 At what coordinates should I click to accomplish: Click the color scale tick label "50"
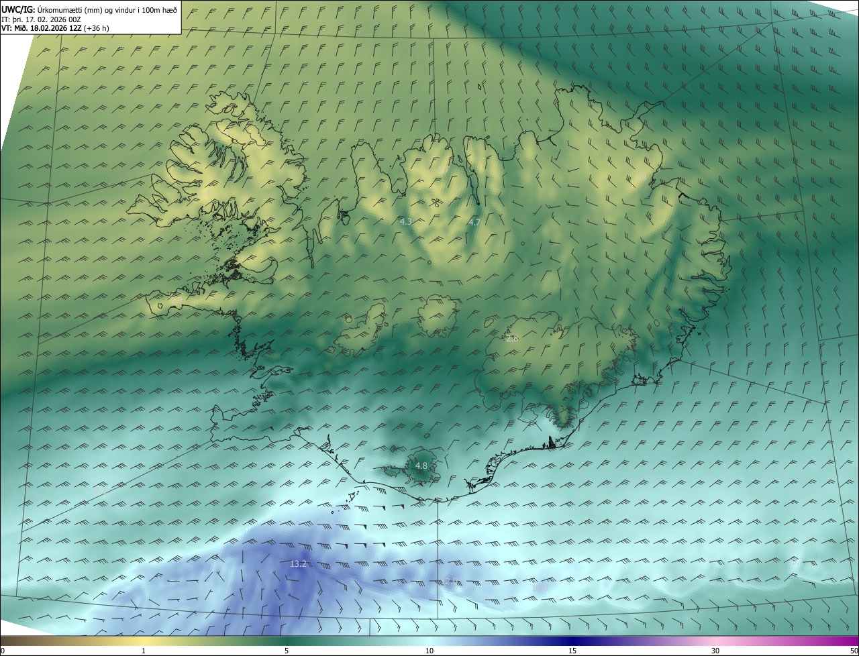854,651
